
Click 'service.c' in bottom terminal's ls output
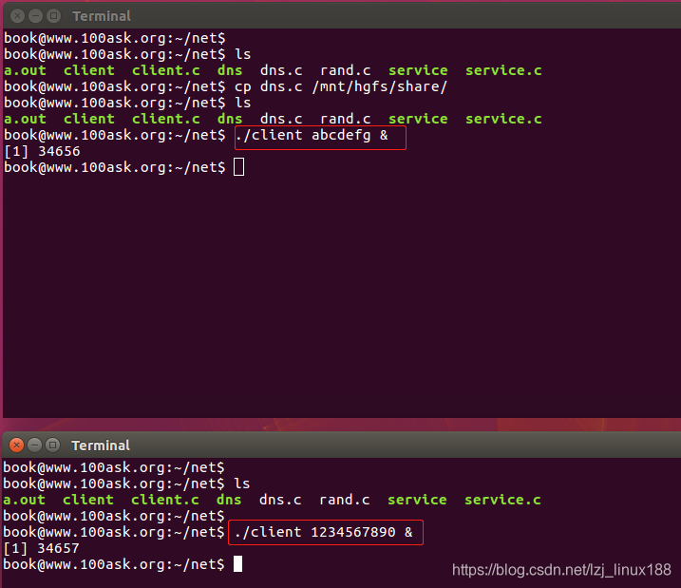[503, 500]
